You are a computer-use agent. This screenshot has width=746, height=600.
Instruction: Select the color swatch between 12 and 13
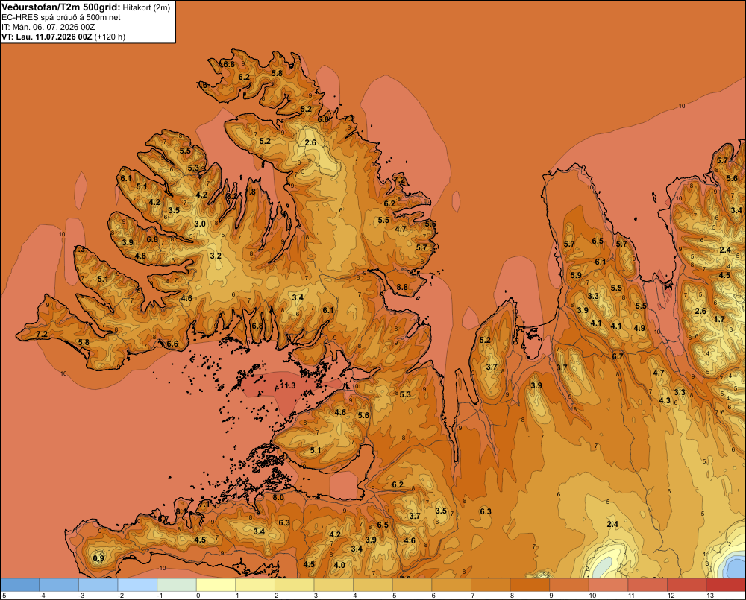686,584
